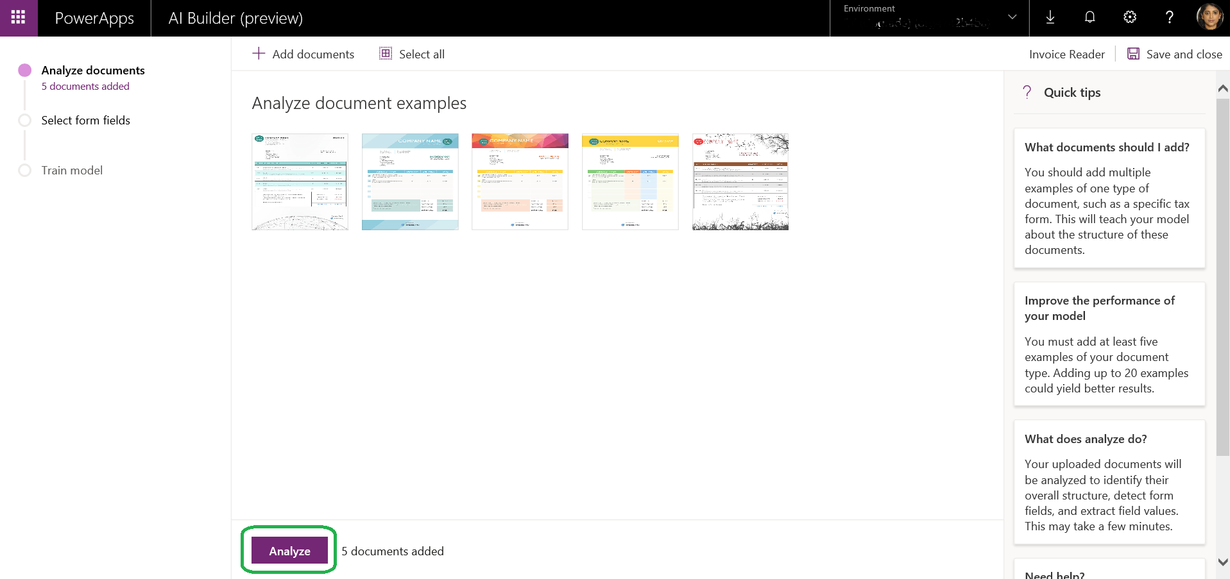
Task: Open the app launcher waffle icon
Action: click(x=19, y=18)
